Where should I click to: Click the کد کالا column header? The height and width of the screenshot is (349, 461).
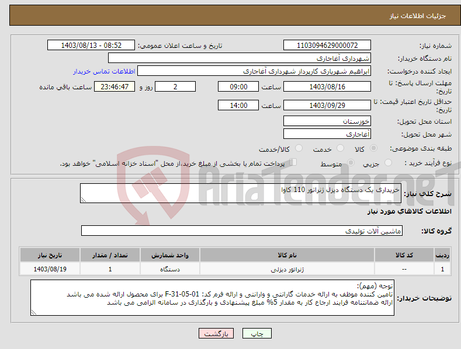[404, 255]
